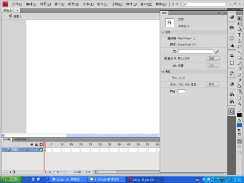244x183 pixels.
Task: Click the delete layer trash icon
Action: tap(14, 172)
